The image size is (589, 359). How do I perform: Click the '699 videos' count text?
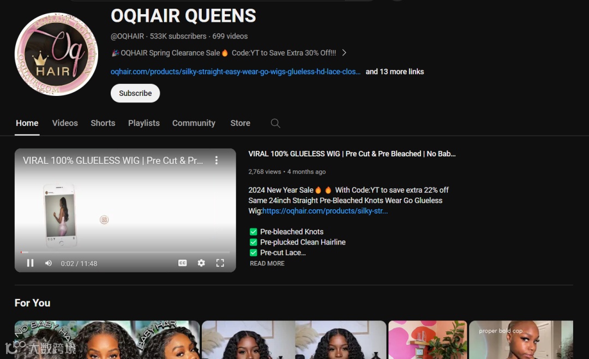(230, 36)
